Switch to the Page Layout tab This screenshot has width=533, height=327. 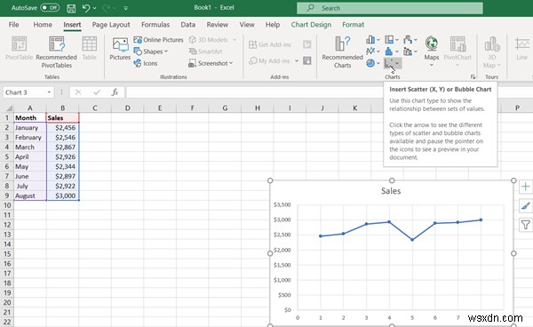(x=111, y=25)
